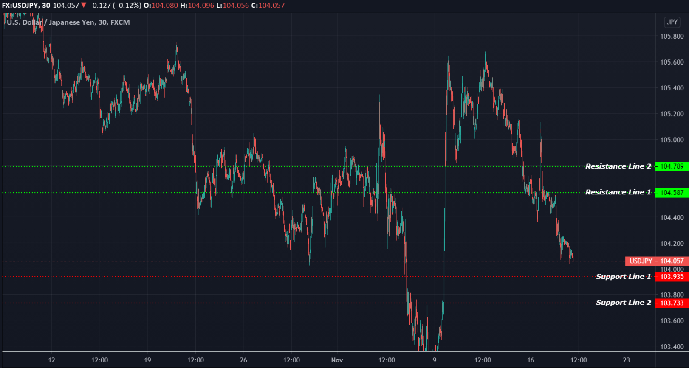
Task: Click 105.400 on price axis
Action: point(672,88)
